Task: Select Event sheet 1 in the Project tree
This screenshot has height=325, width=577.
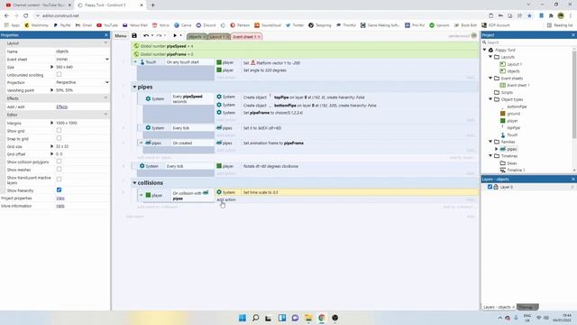Action: (x=518, y=85)
